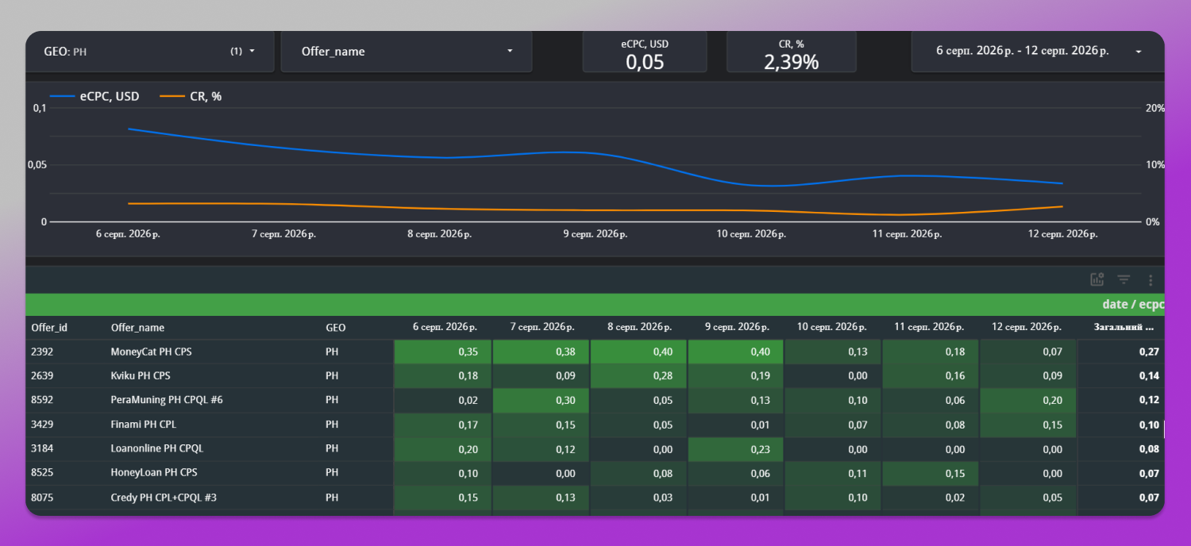Open the chart explore icon above the table

1097,279
